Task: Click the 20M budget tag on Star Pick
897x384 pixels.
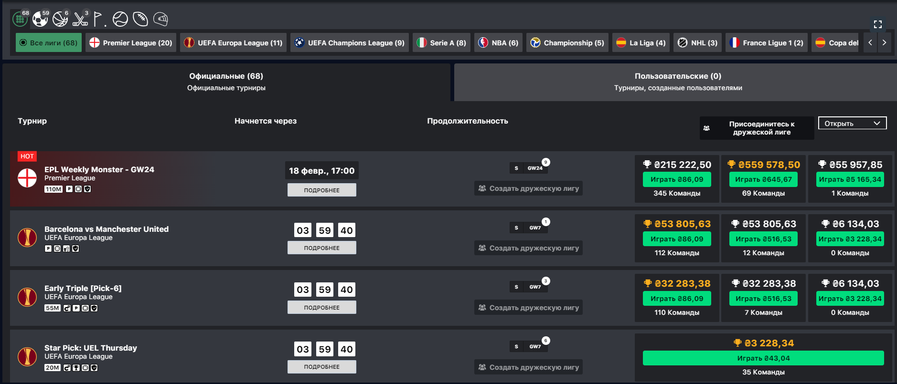Action: (52, 368)
